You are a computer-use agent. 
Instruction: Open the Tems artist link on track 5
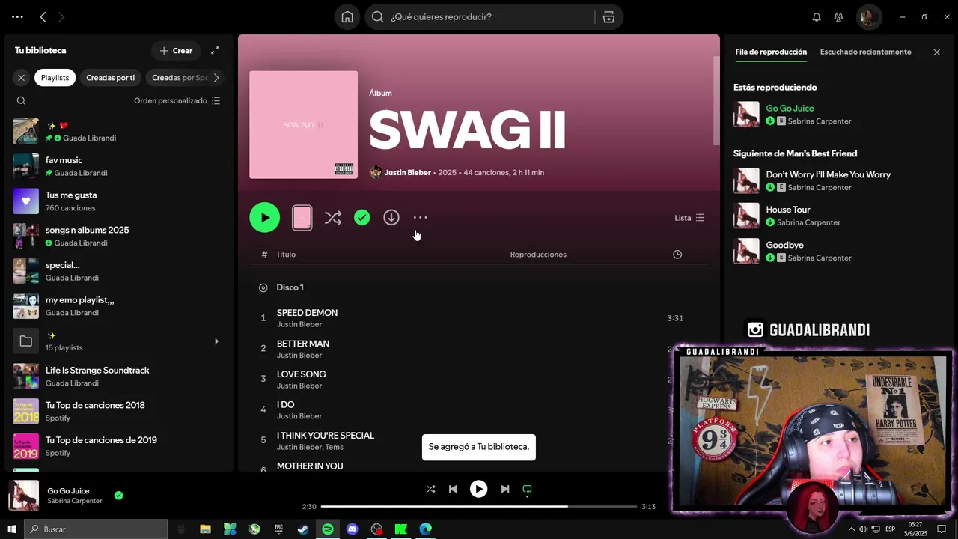click(x=335, y=447)
